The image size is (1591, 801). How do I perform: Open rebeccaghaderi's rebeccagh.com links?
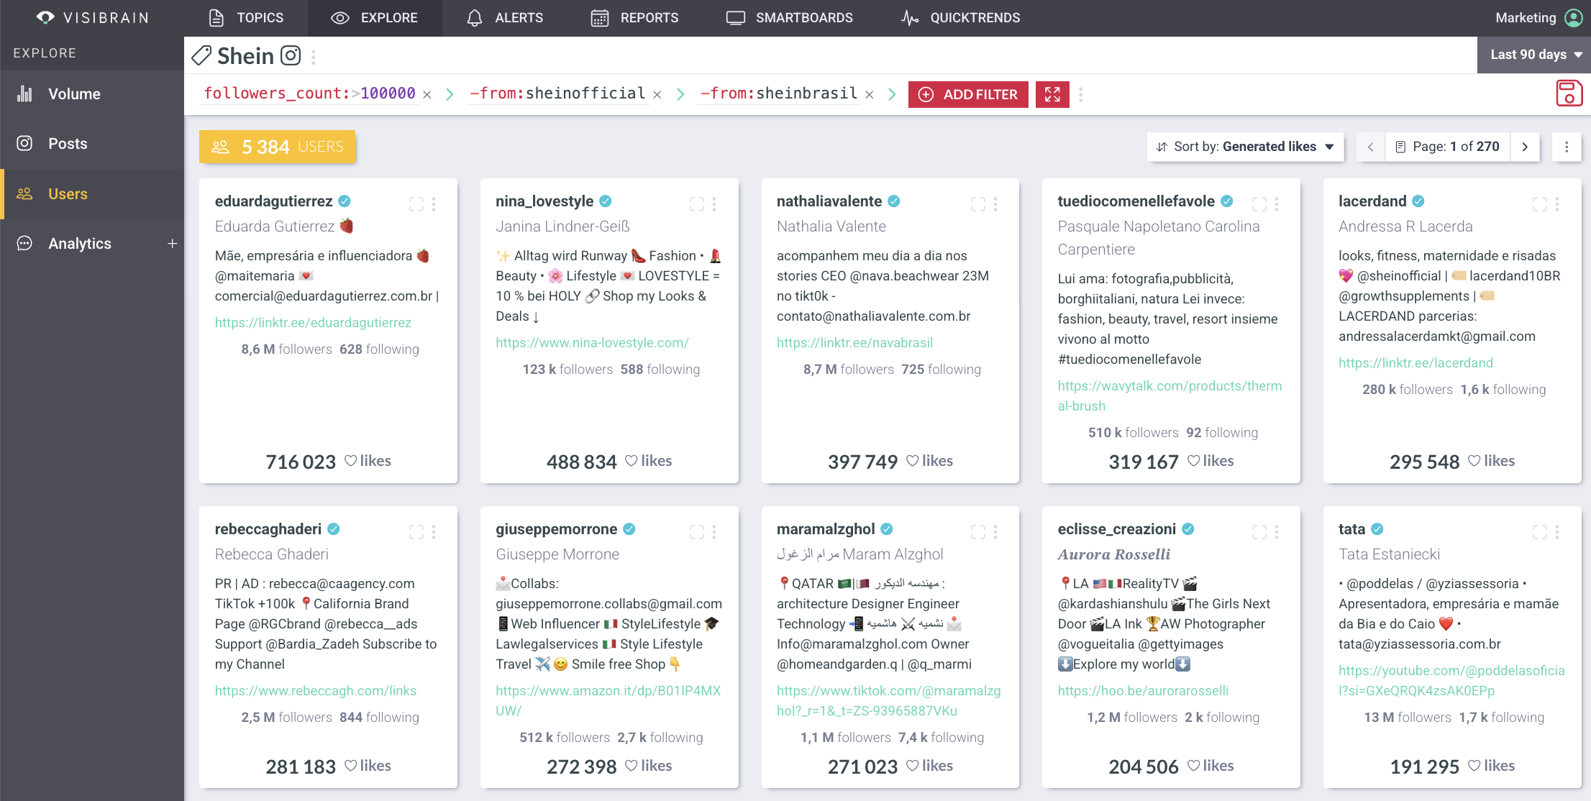pyautogui.click(x=316, y=690)
